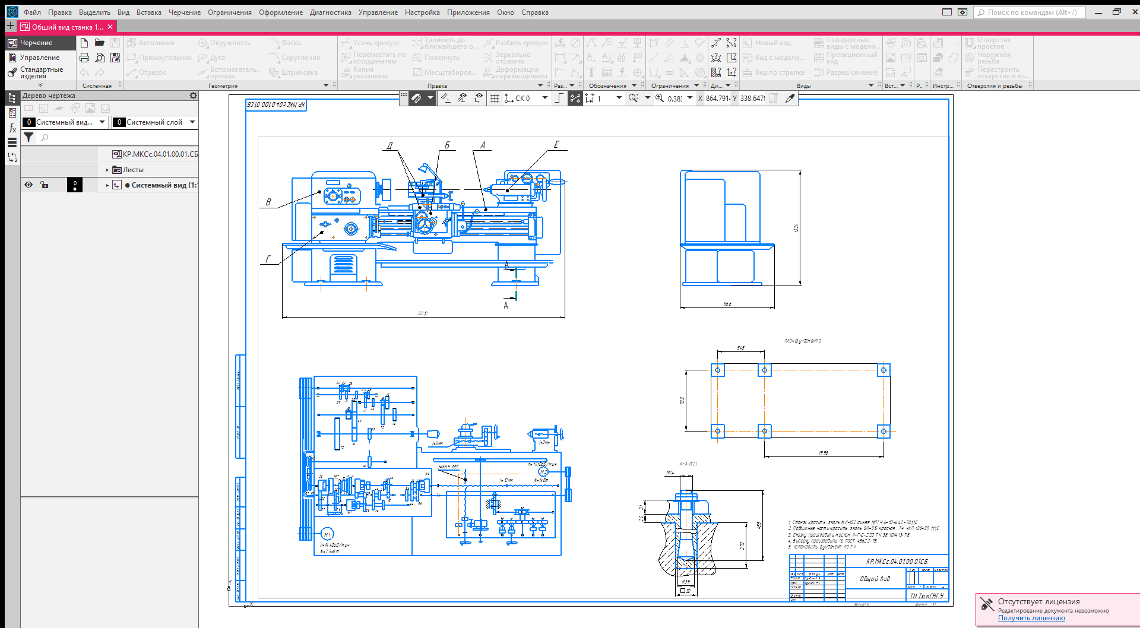The width and height of the screenshot is (1140, 628).
Task: Click the filter funnel icon in drawing tree
Action: coord(28,137)
